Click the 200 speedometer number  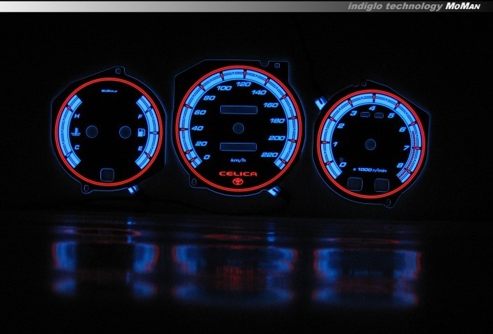coord(277,138)
